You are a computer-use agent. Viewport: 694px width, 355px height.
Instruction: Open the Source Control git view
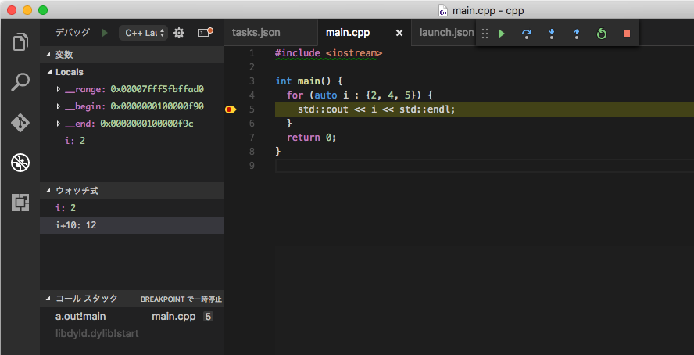tap(20, 123)
